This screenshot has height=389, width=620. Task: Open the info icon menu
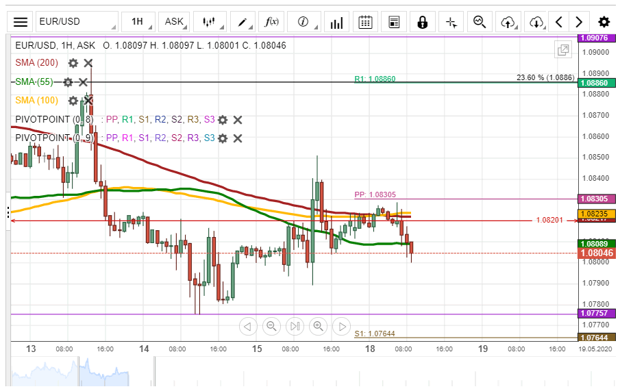click(303, 22)
